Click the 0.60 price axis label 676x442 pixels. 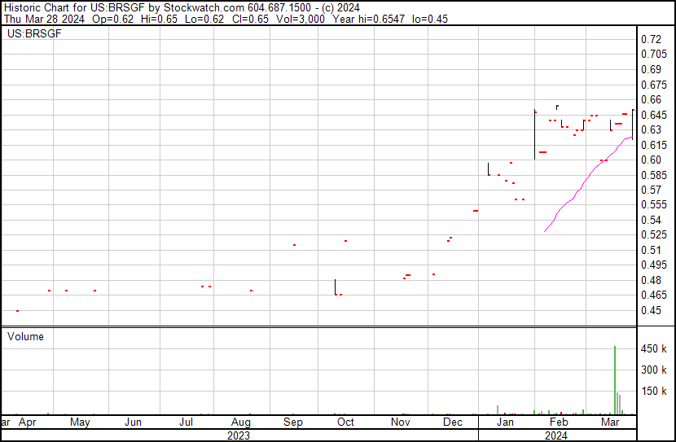click(651, 160)
